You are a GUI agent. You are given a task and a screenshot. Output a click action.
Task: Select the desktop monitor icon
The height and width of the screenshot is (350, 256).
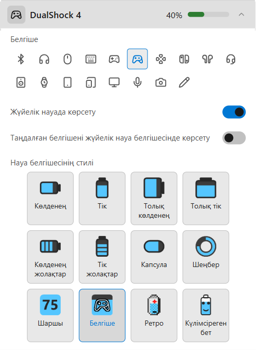point(114,82)
